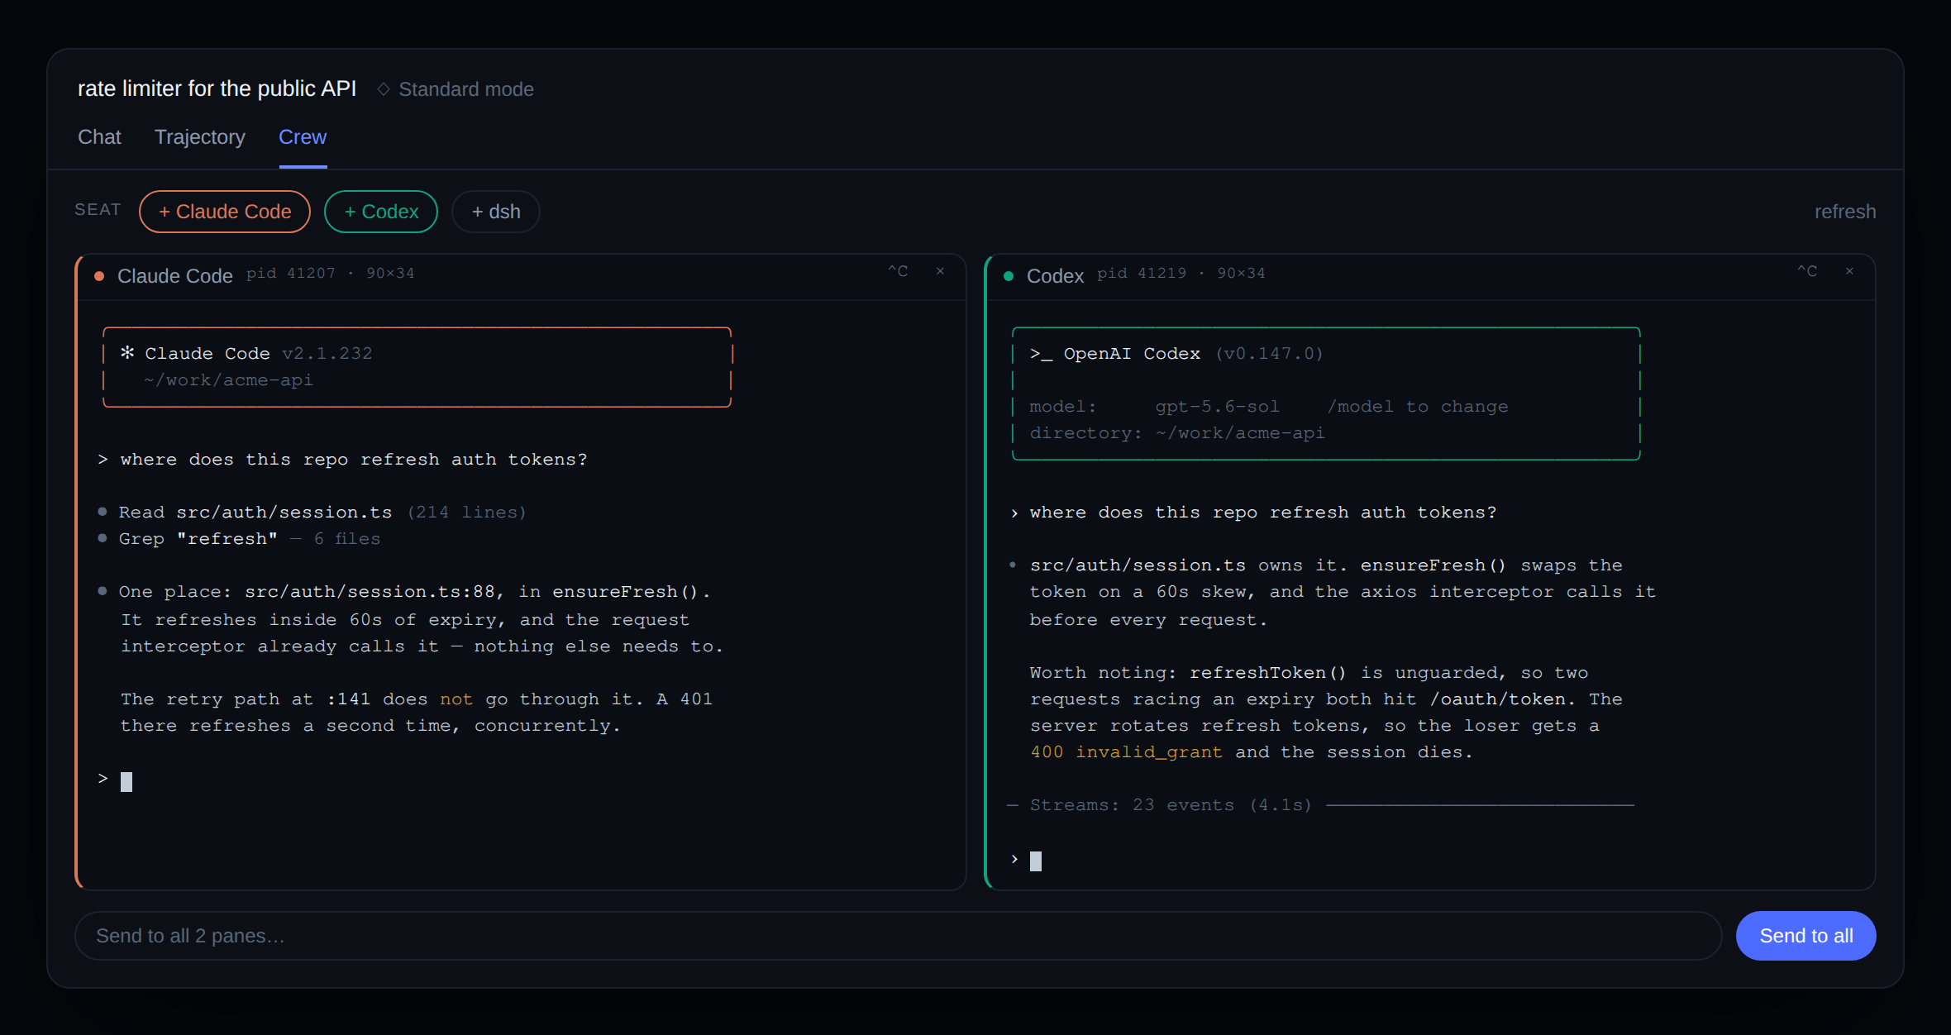Click 'pid 41207' in Claude Code header
1951x1035 pixels.
[291, 274]
